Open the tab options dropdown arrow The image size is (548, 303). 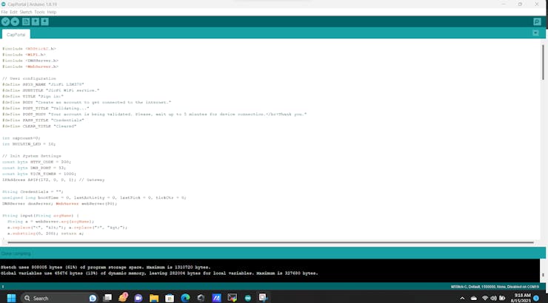(x=535, y=33)
